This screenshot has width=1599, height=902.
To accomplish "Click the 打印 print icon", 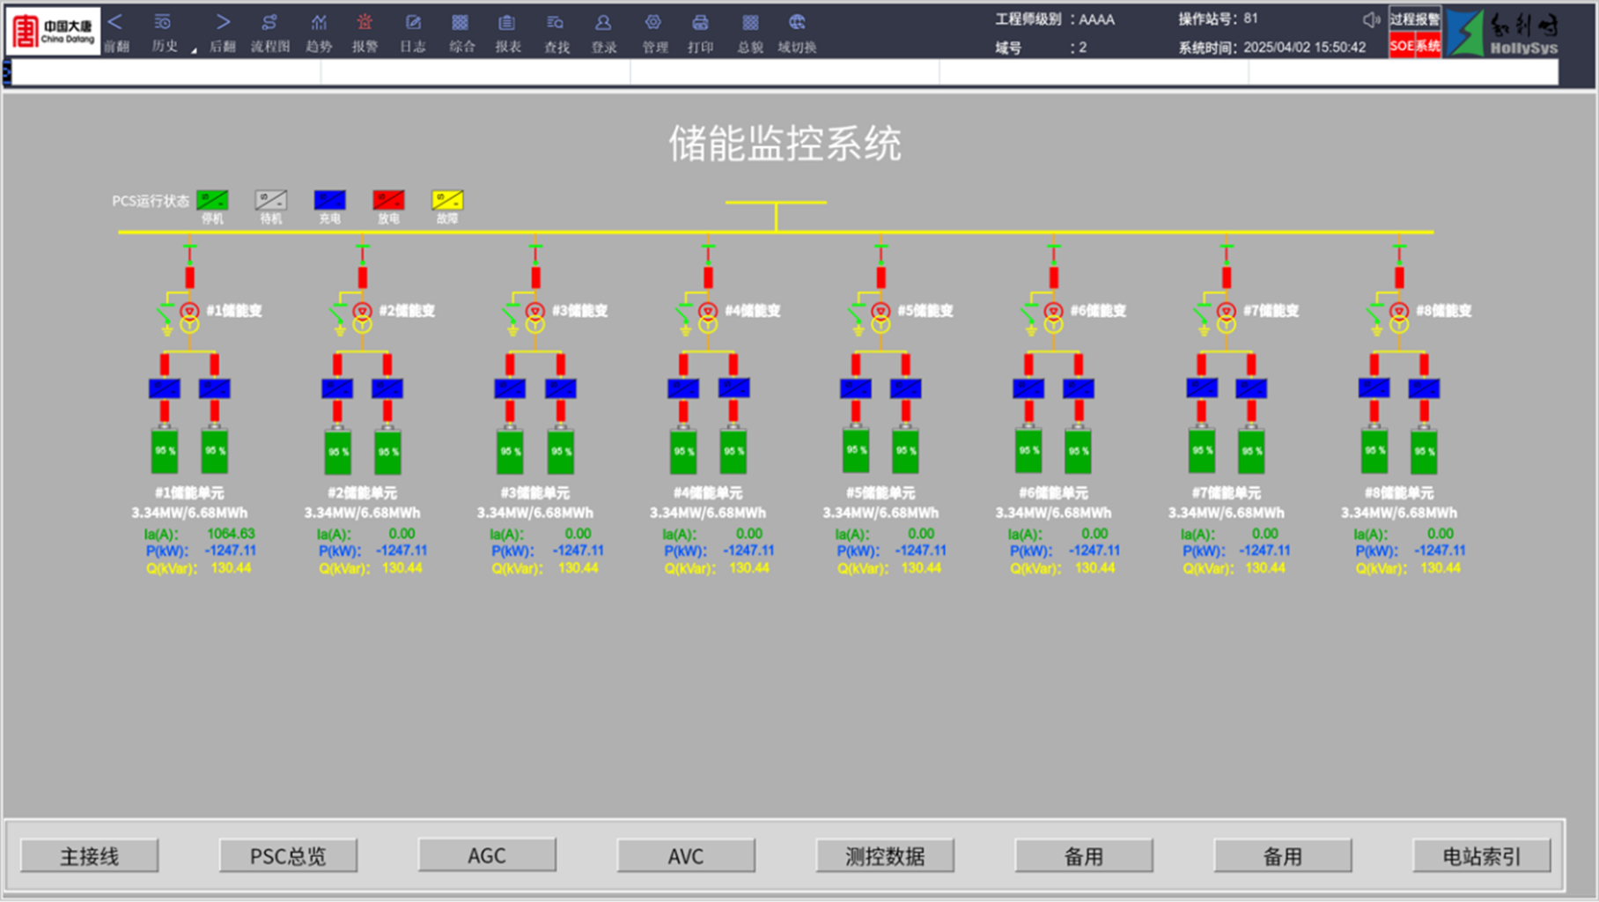I will [700, 24].
